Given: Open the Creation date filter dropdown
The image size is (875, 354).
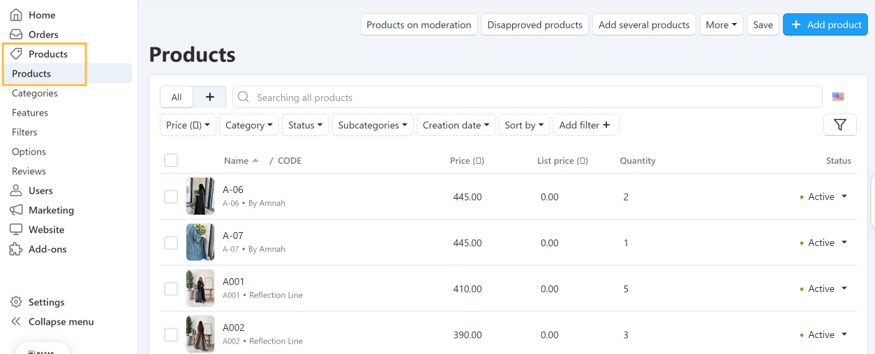Looking at the screenshot, I should click(456, 125).
